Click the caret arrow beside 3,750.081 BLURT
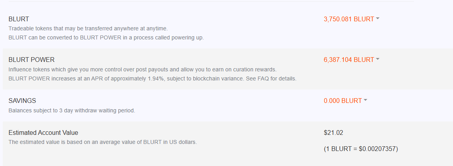The height and width of the screenshot is (166, 453). coord(378,19)
